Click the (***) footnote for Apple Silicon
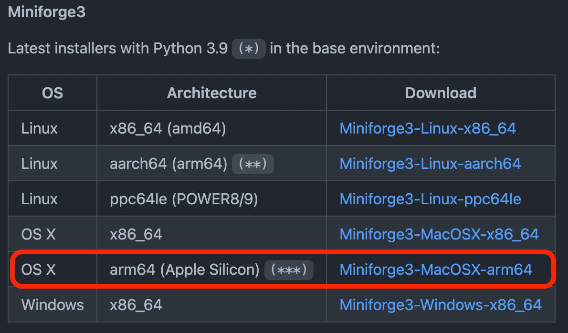 coord(289,270)
